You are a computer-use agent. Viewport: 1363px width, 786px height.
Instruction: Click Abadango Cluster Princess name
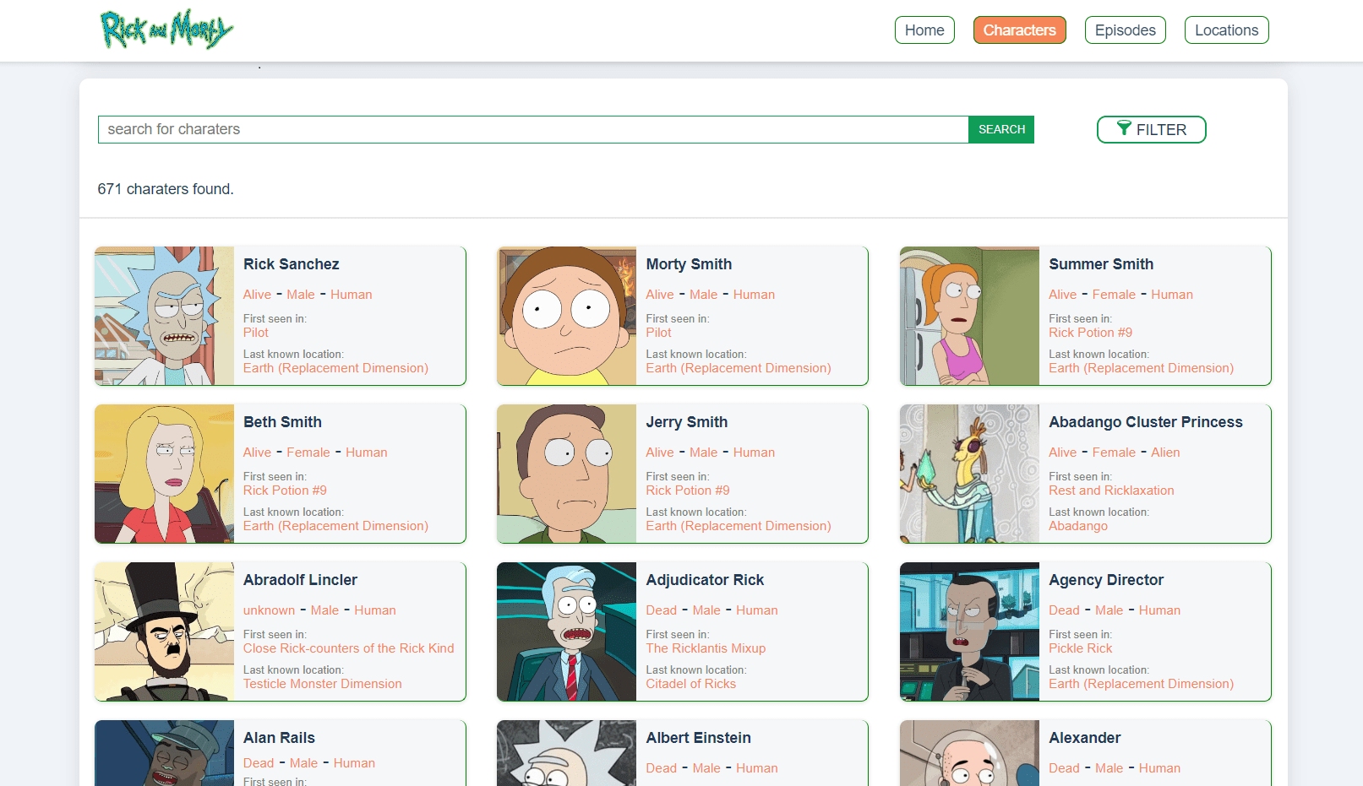point(1146,422)
